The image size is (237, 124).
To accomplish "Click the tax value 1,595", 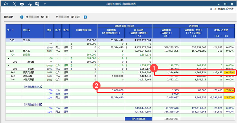I will coord(175,90).
